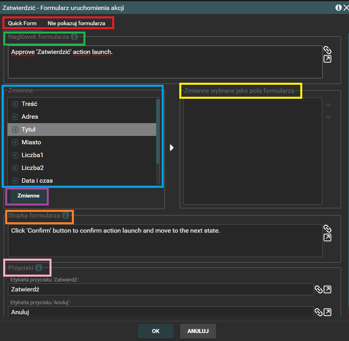Switch to the Quick Form tab
Image resolution: width=349 pixels, height=341 pixels.
22,23
